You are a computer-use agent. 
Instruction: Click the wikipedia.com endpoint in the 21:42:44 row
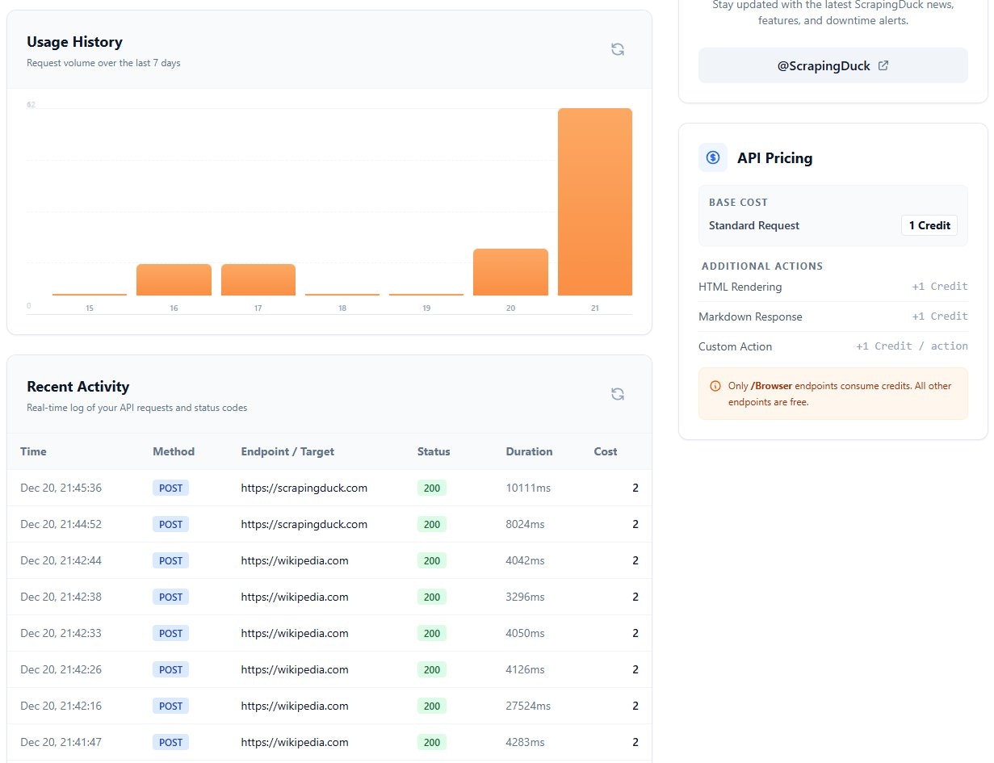click(x=295, y=560)
